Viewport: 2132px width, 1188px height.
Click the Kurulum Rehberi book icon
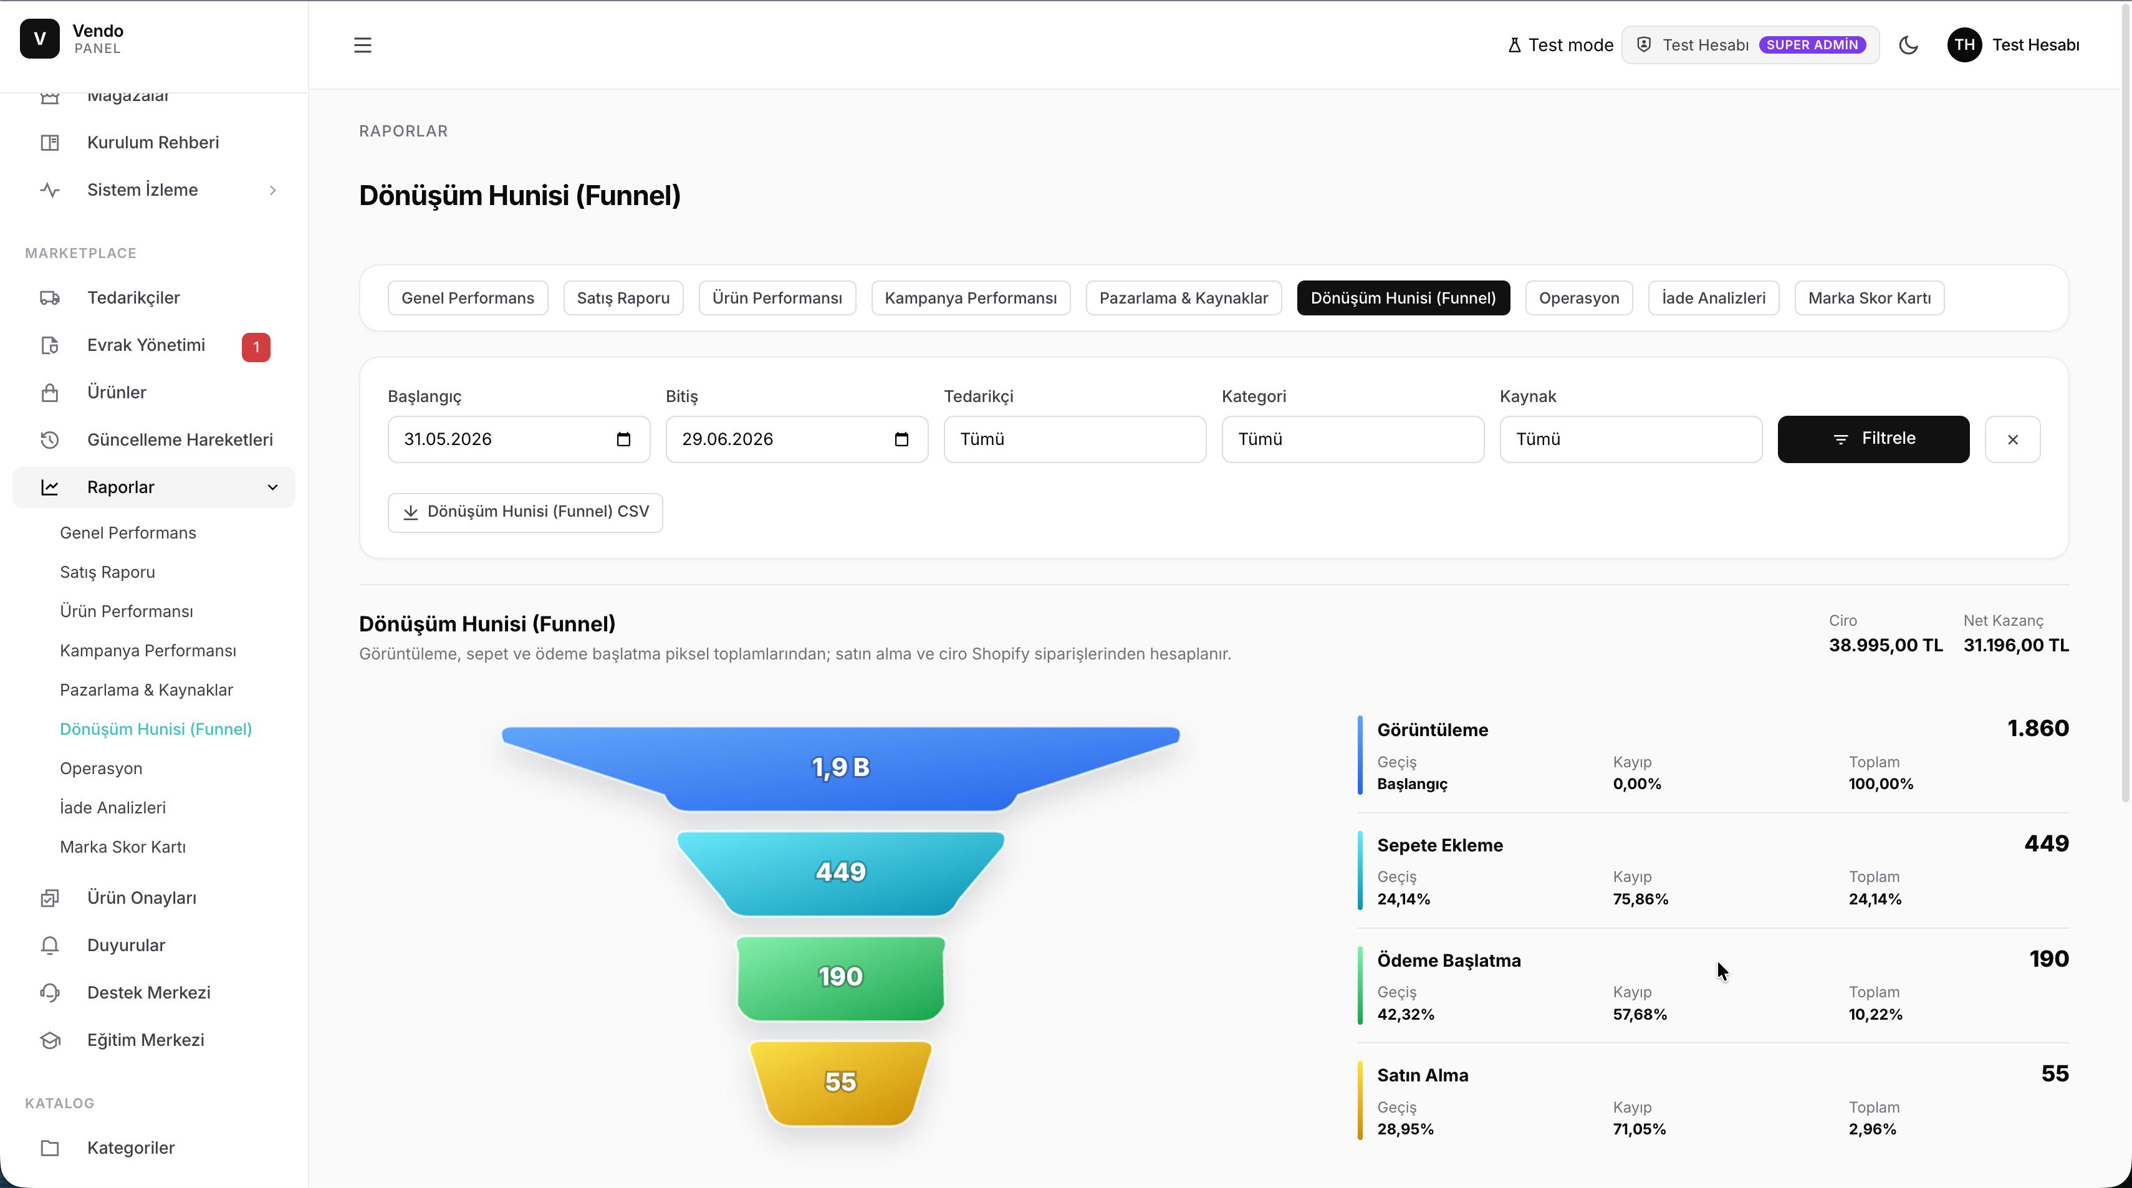[x=50, y=142]
